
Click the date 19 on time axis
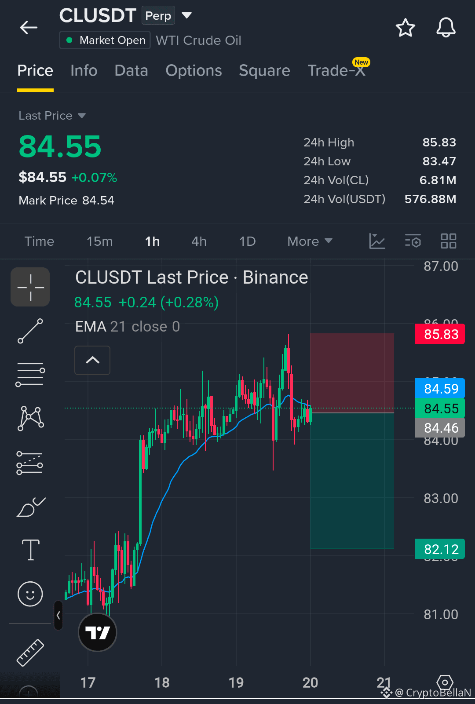(x=236, y=682)
